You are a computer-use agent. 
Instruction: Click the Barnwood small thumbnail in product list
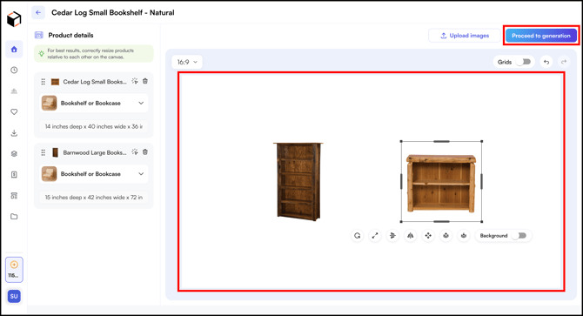pos(55,152)
